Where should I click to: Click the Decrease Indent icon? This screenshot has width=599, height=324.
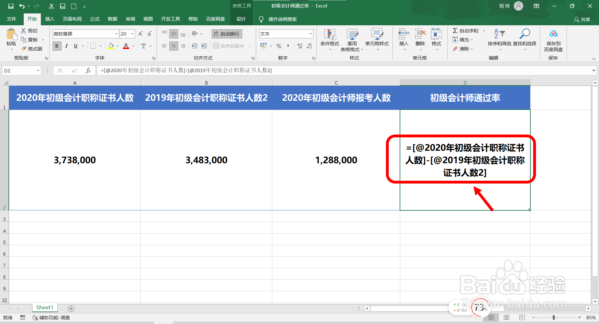pos(195,46)
